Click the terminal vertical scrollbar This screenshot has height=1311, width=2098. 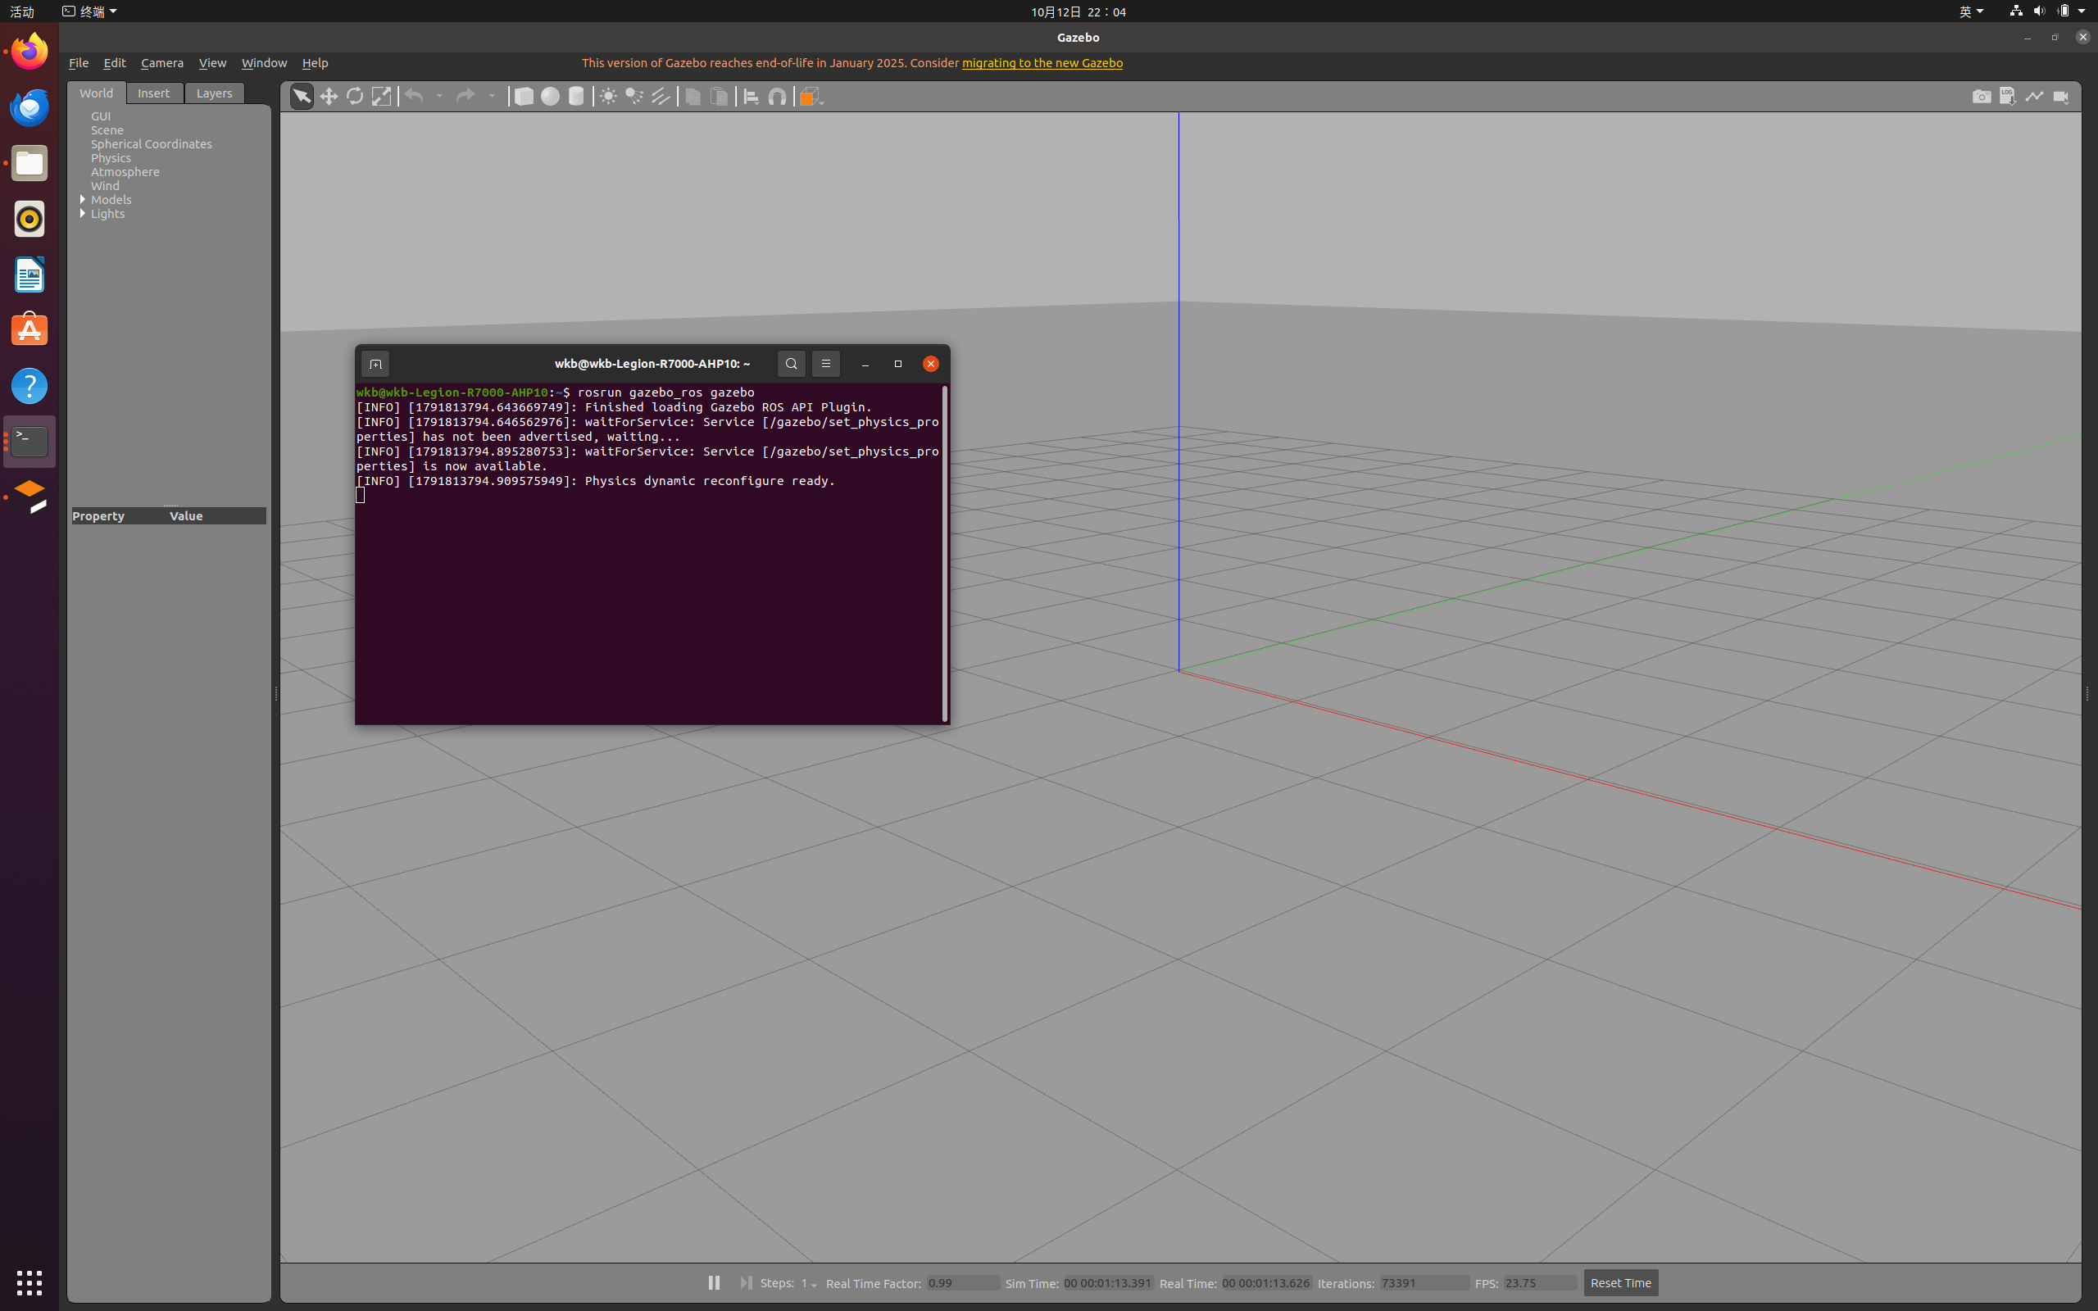(944, 553)
